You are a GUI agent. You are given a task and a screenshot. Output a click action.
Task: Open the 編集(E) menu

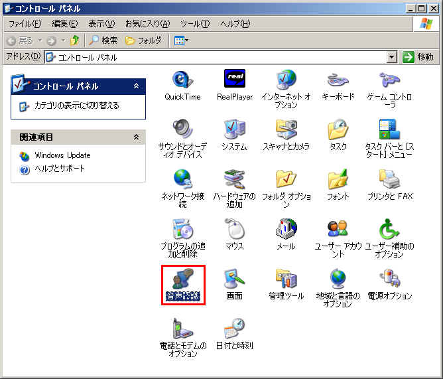click(x=65, y=24)
